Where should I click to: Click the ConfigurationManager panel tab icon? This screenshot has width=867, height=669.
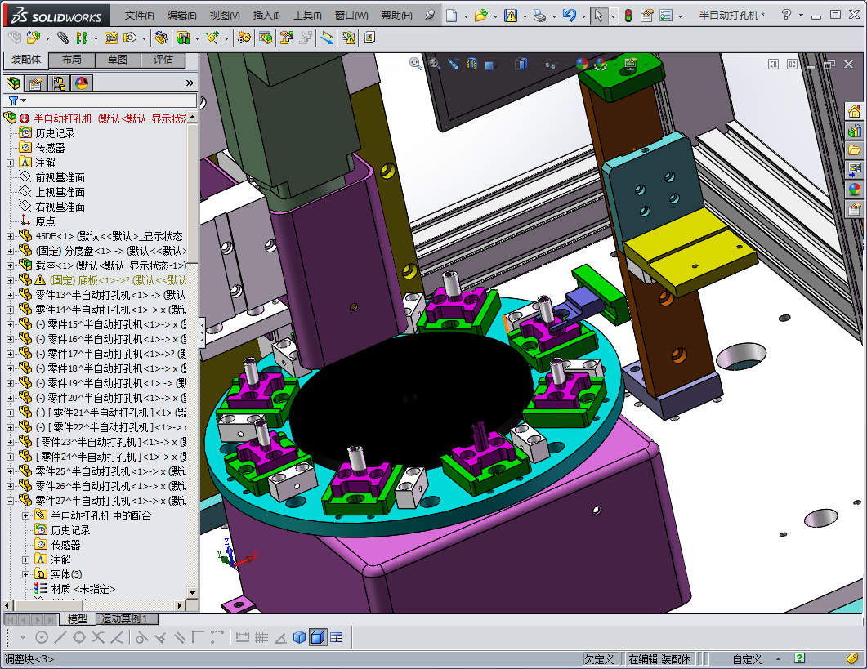(x=60, y=83)
